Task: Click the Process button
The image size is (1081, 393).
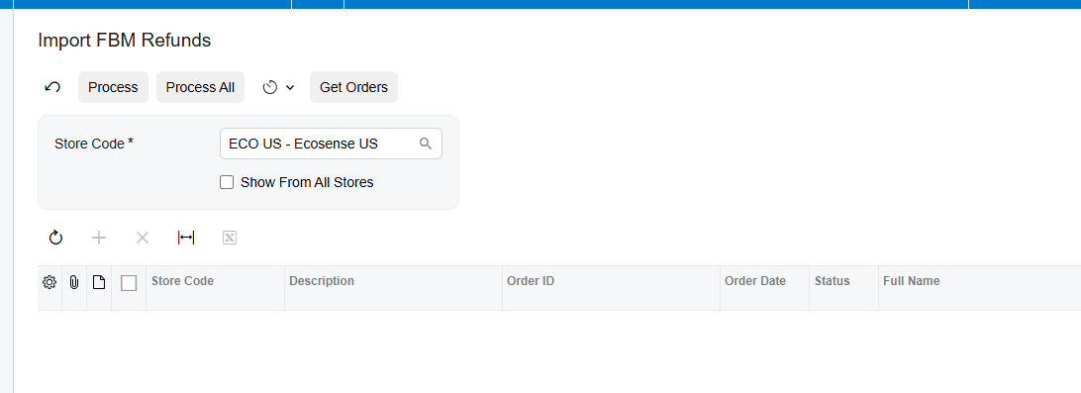Action: (113, 87)
